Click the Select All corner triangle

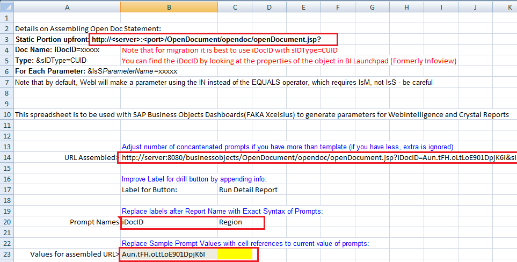pos(7,7)
